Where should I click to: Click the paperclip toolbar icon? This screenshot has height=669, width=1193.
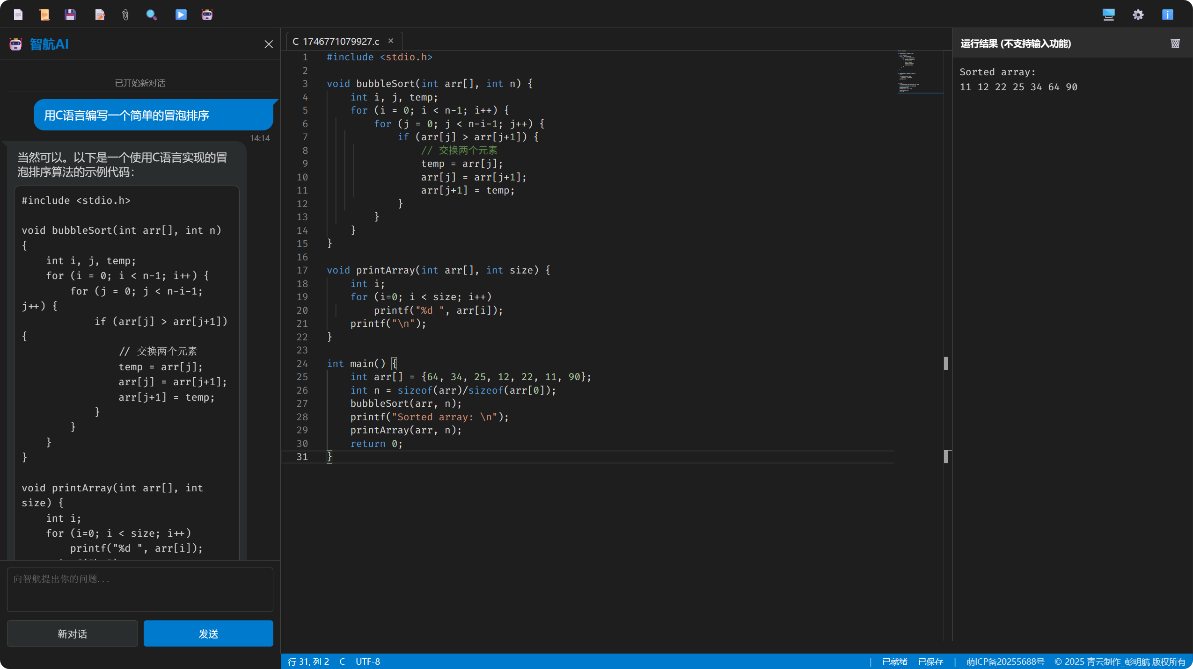[125, 15]
